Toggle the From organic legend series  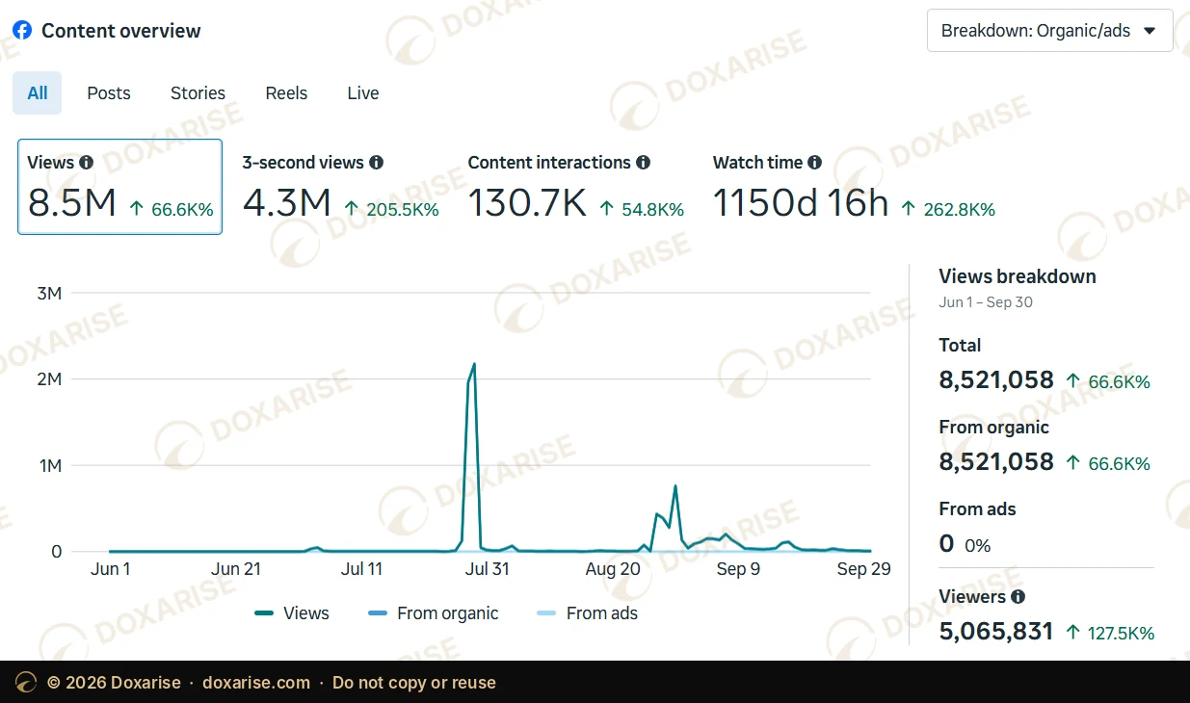click(x=434, y=613)
